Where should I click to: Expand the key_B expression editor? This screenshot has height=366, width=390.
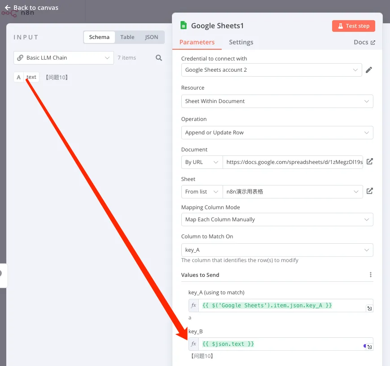[369, 347]
